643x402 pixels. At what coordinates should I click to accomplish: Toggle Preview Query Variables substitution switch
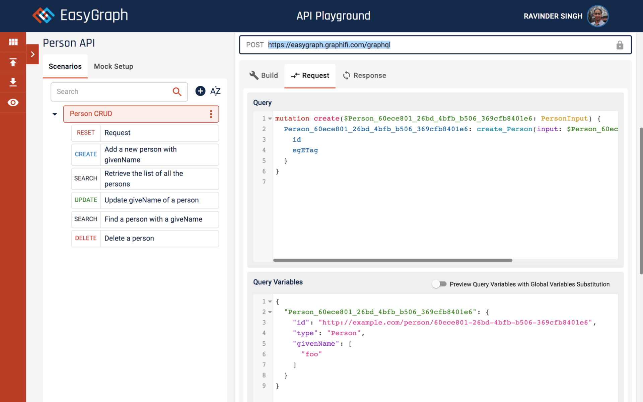click(x=439, y=284)
